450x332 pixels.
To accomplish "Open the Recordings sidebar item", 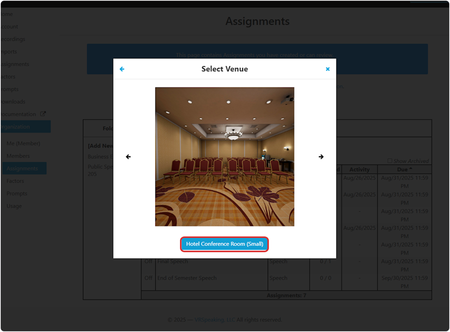I will pyautogui.click(x=13, y=39).
